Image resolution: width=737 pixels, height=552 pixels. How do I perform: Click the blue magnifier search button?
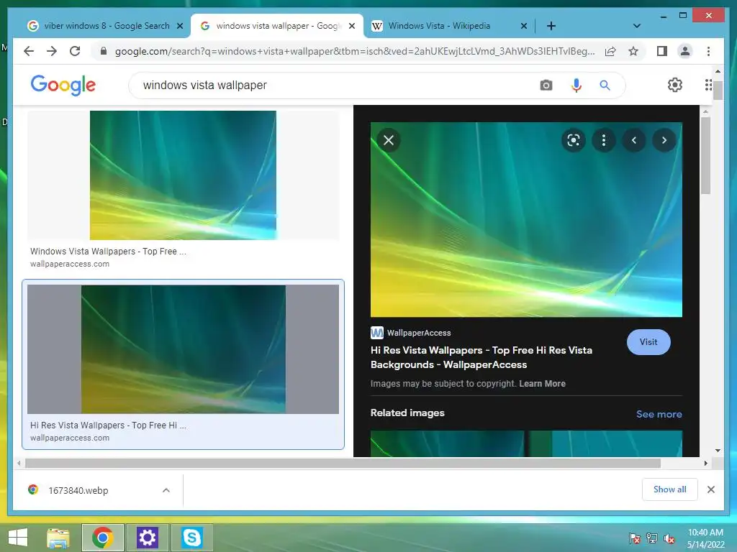(x=605, y=86)
